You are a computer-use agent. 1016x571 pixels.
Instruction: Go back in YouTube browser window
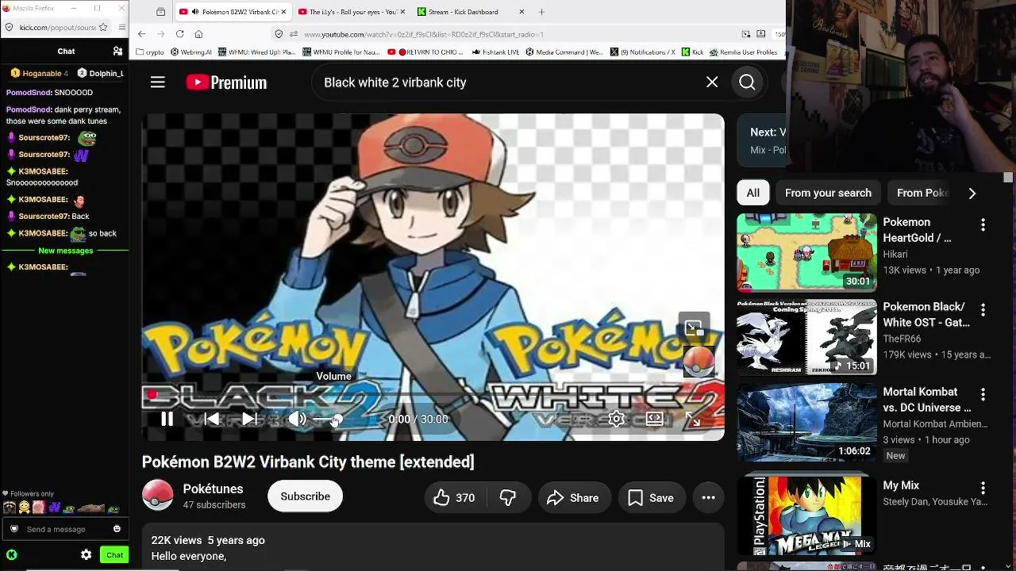(141, 34)
